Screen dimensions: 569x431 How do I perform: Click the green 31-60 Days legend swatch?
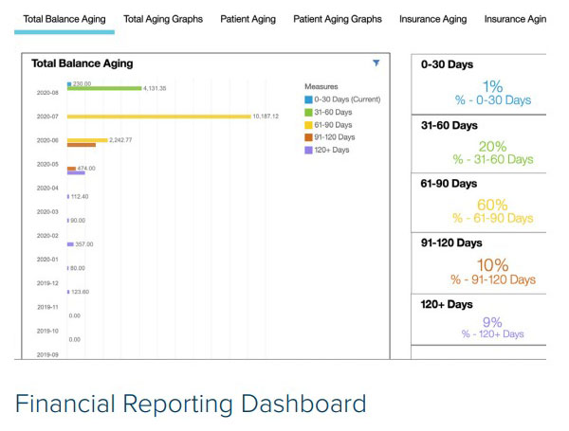[308, 112]
